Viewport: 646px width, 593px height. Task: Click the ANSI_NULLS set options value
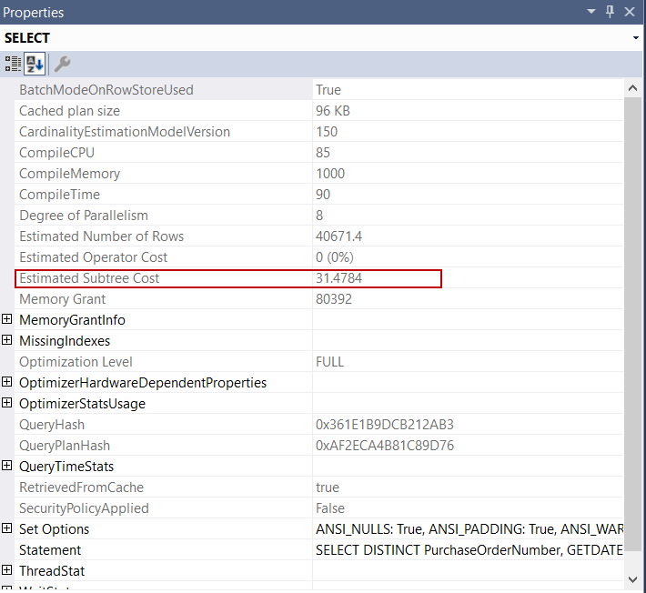(x=469, y=529)
